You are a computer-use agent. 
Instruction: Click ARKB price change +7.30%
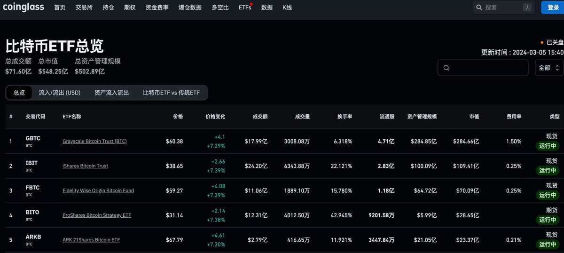coord(217,245)
